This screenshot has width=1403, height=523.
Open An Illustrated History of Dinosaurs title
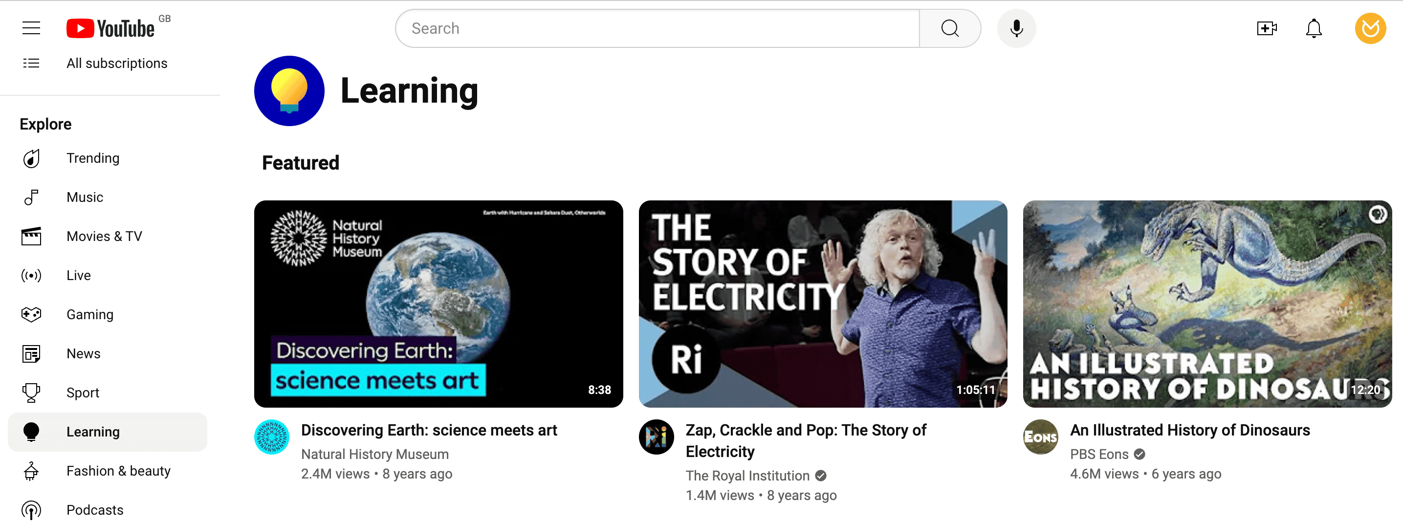[1189, 430]
